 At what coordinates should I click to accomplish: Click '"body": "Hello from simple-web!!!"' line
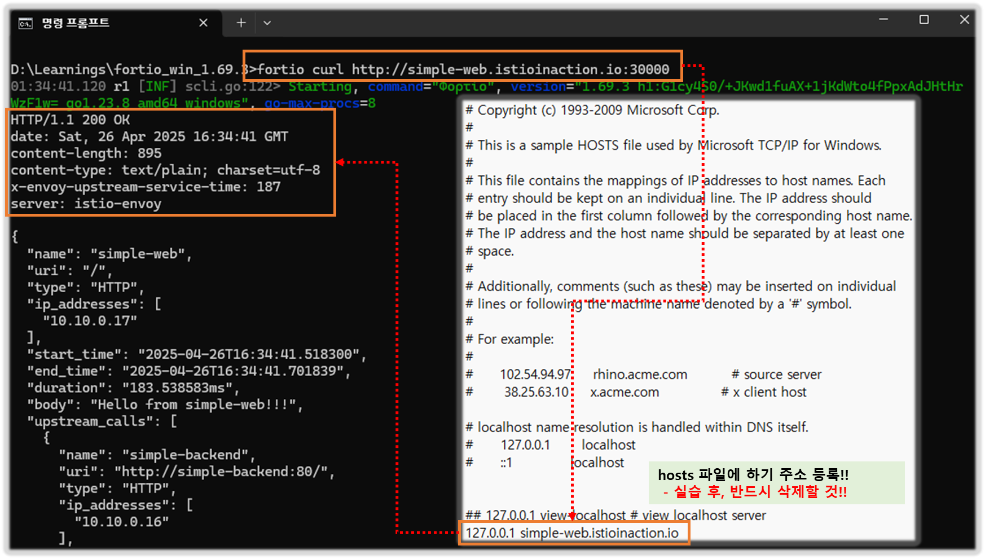coord(165,404)
